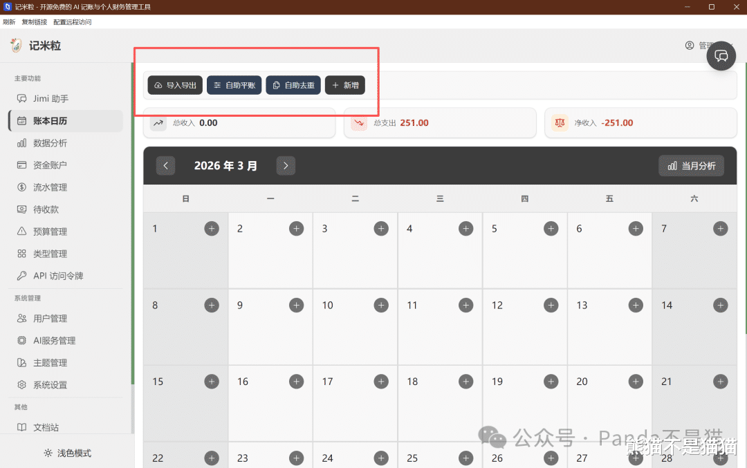Click the 净收入 -251.00 card
This screenshot has height=468, width=747.
[640, 123]
